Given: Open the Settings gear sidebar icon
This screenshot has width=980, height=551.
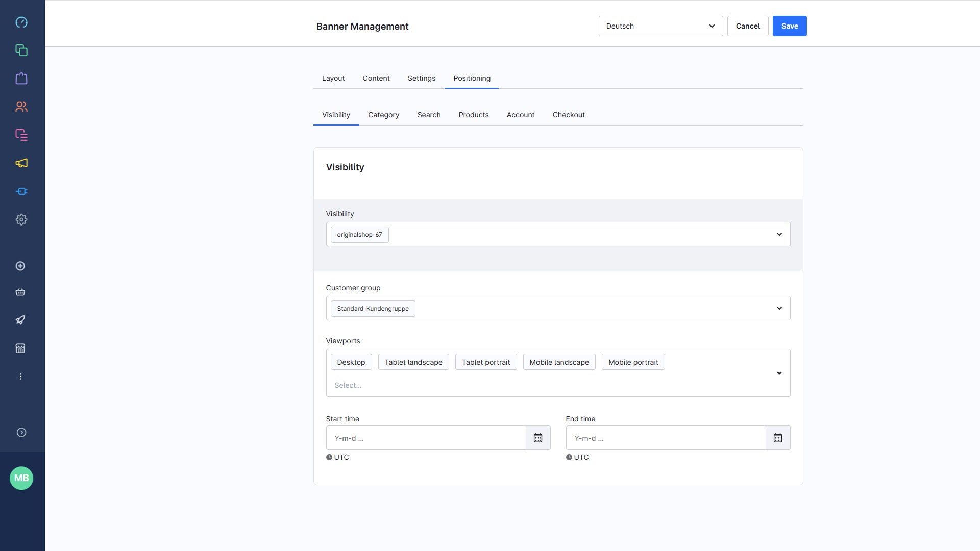Looking at the screenshot, I should pos(21,219).
